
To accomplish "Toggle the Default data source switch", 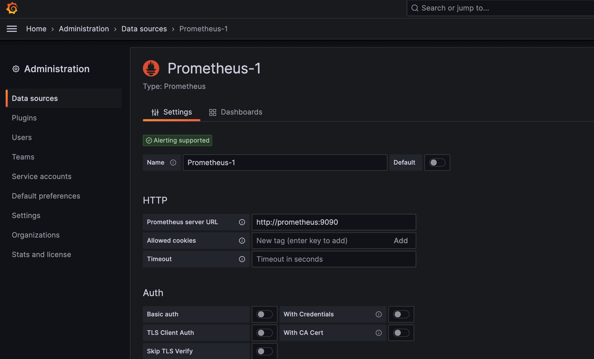I will pyautogui.click(x=437, y=163).
